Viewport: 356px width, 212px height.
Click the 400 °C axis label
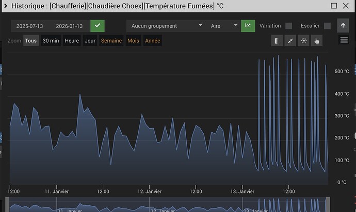342,94
